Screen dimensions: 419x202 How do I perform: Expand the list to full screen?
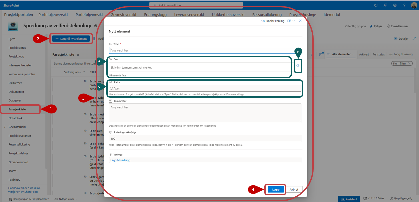pos(414,39)
